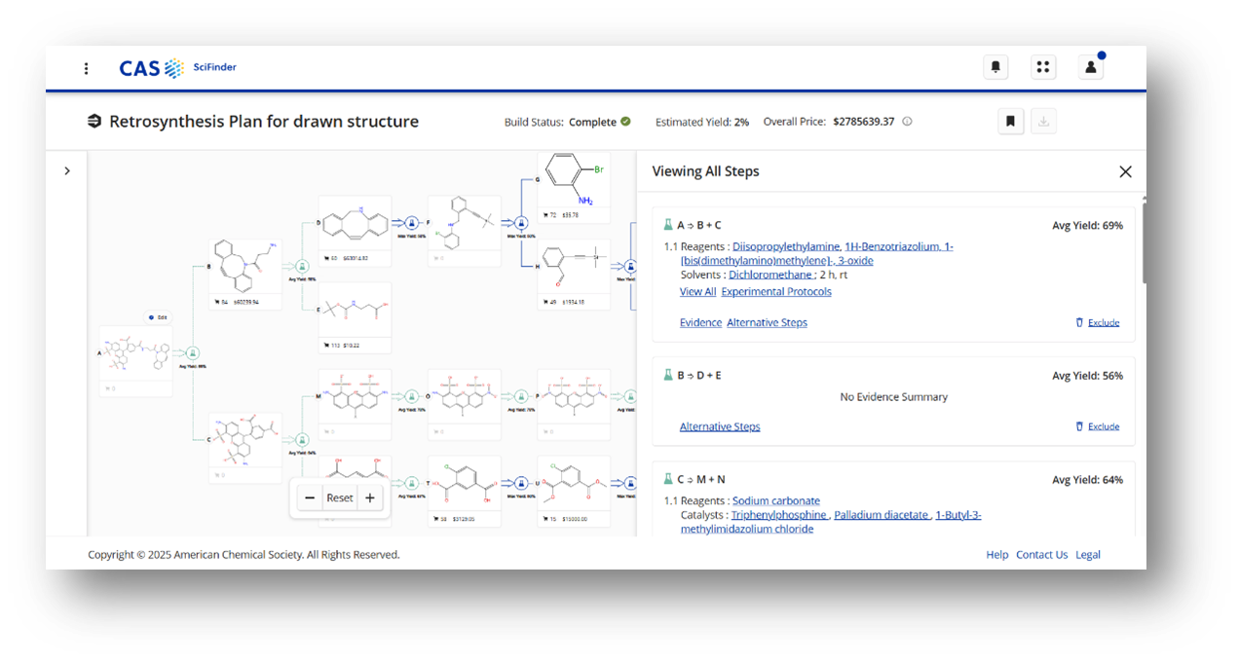This screenshot has height=662, width=1239.
Task: Select the B to D + E flask node
Action: 302,265
